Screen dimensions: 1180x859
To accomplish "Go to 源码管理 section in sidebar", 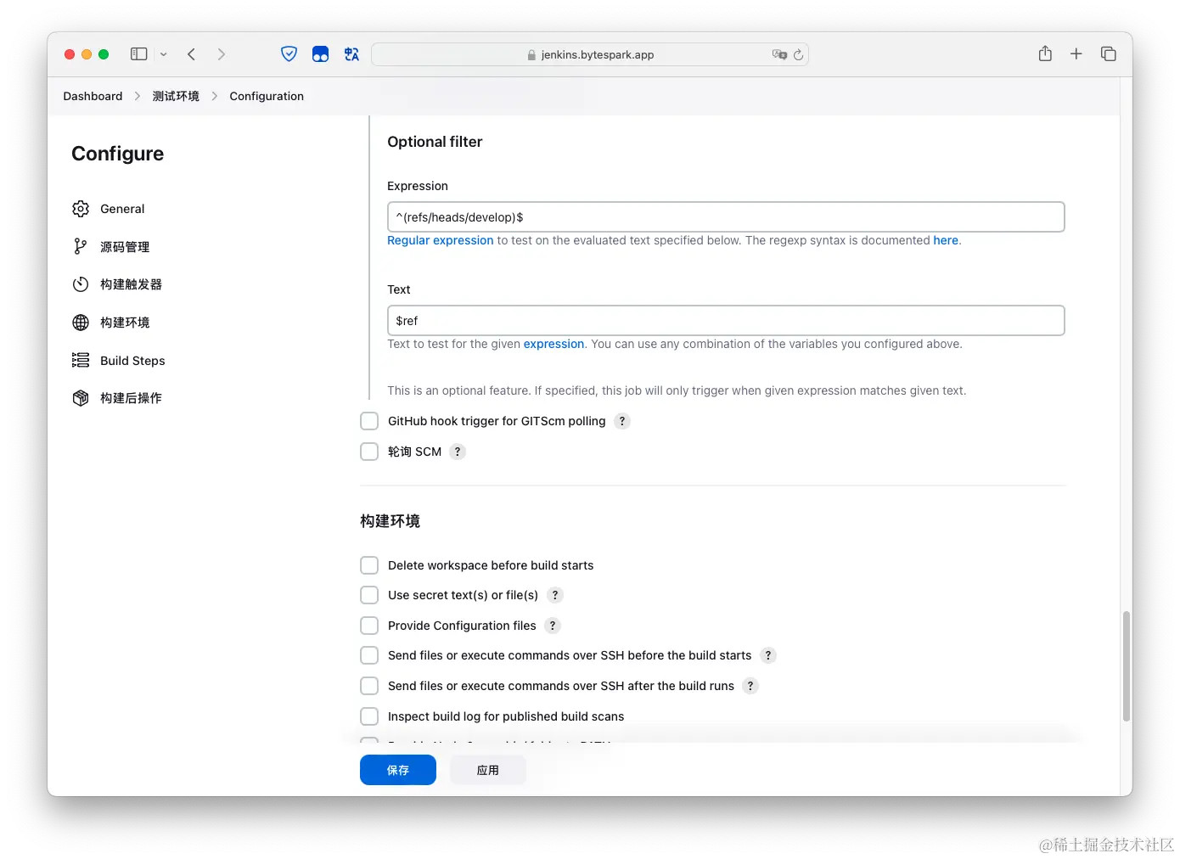I will (x=125, y=247).
